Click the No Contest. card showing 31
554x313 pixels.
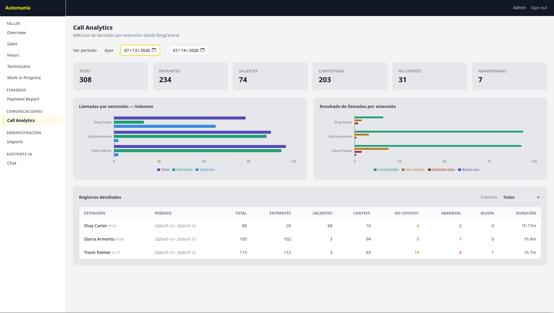coord(430,76)
